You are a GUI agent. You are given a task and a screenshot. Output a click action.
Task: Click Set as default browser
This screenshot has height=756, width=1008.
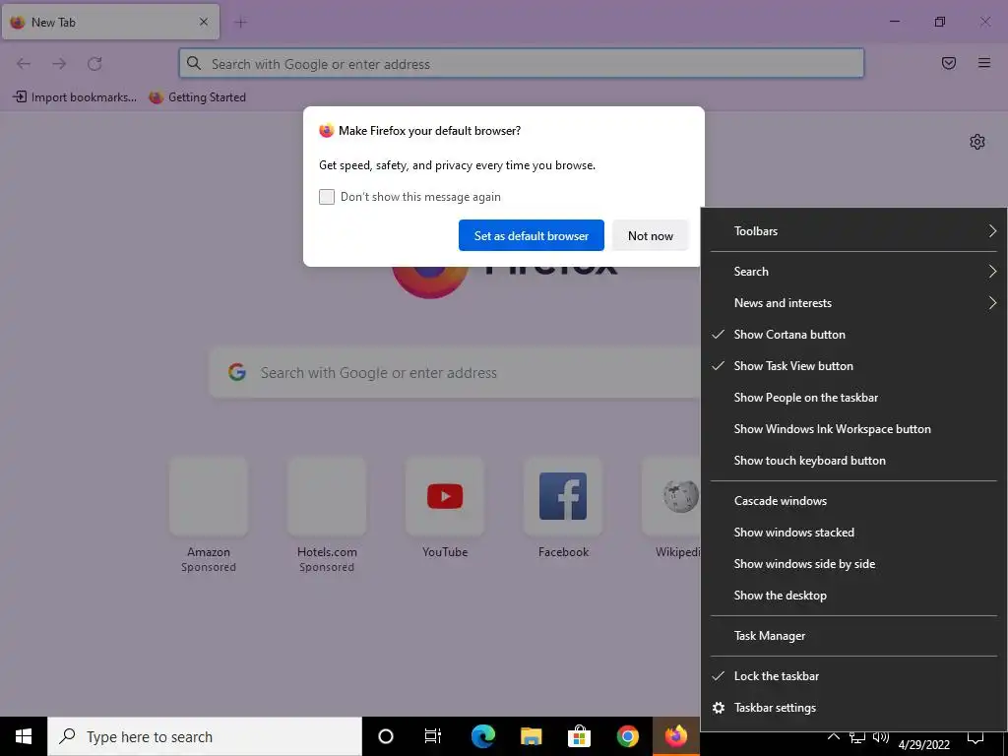pyautogui.click(x=531, y=235)
